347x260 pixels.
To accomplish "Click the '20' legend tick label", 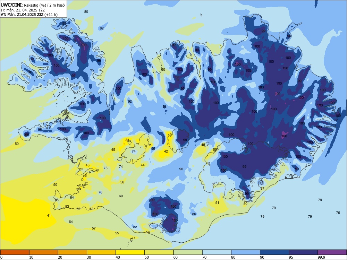I will (x=60, y=257).
